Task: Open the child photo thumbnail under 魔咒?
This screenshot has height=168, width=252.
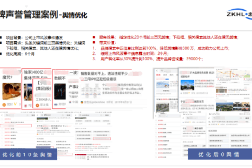Action: coord(12,91)
